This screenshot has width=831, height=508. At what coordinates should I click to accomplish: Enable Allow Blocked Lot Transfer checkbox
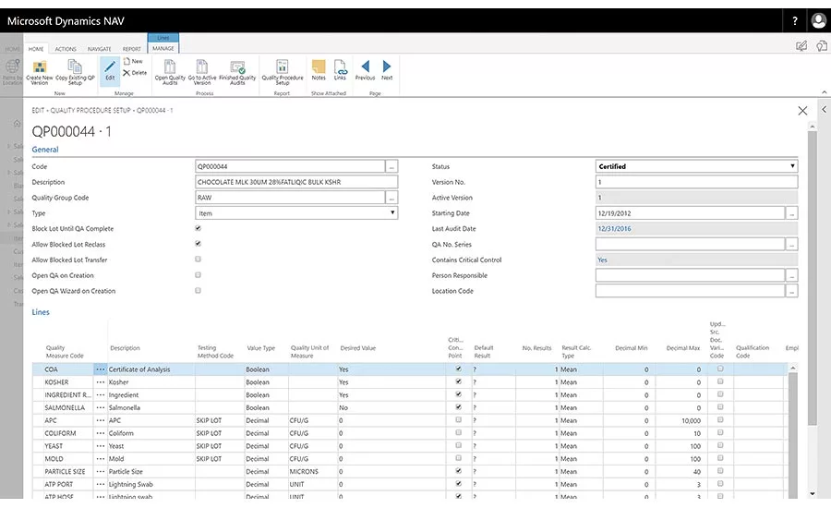point(198,260)
